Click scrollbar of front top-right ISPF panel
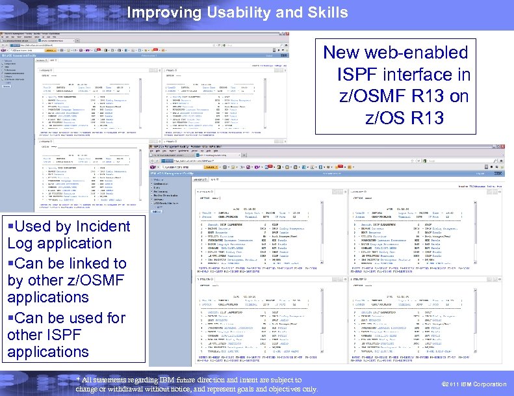 pyautogui.click(x=475, y=233)
